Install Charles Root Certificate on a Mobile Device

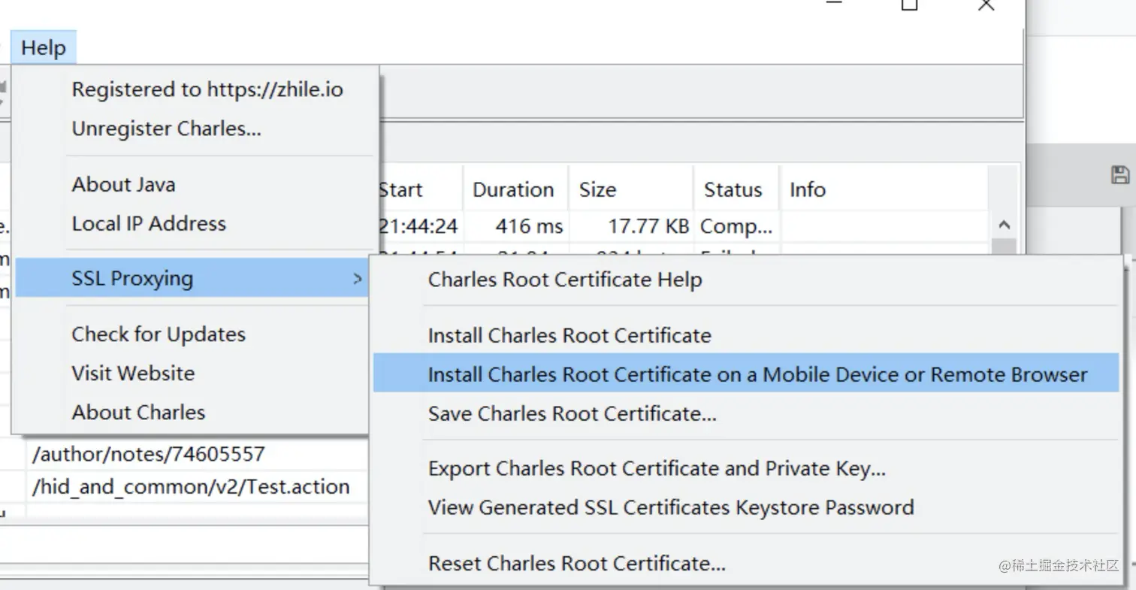point(746,374)
